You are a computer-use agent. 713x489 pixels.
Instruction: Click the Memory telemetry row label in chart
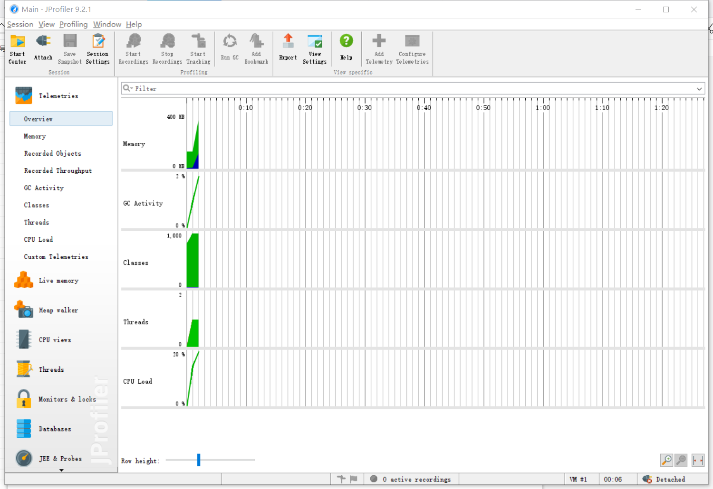pos(134,144)
